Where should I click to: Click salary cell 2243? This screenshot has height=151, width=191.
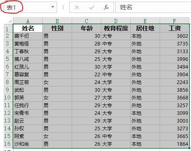[174, 82]
